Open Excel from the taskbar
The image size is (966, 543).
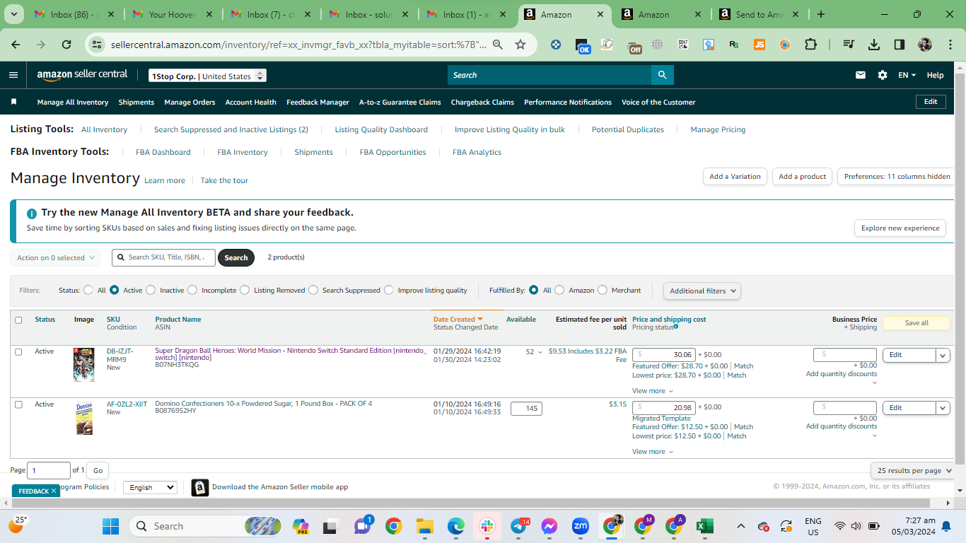point(704,526)
